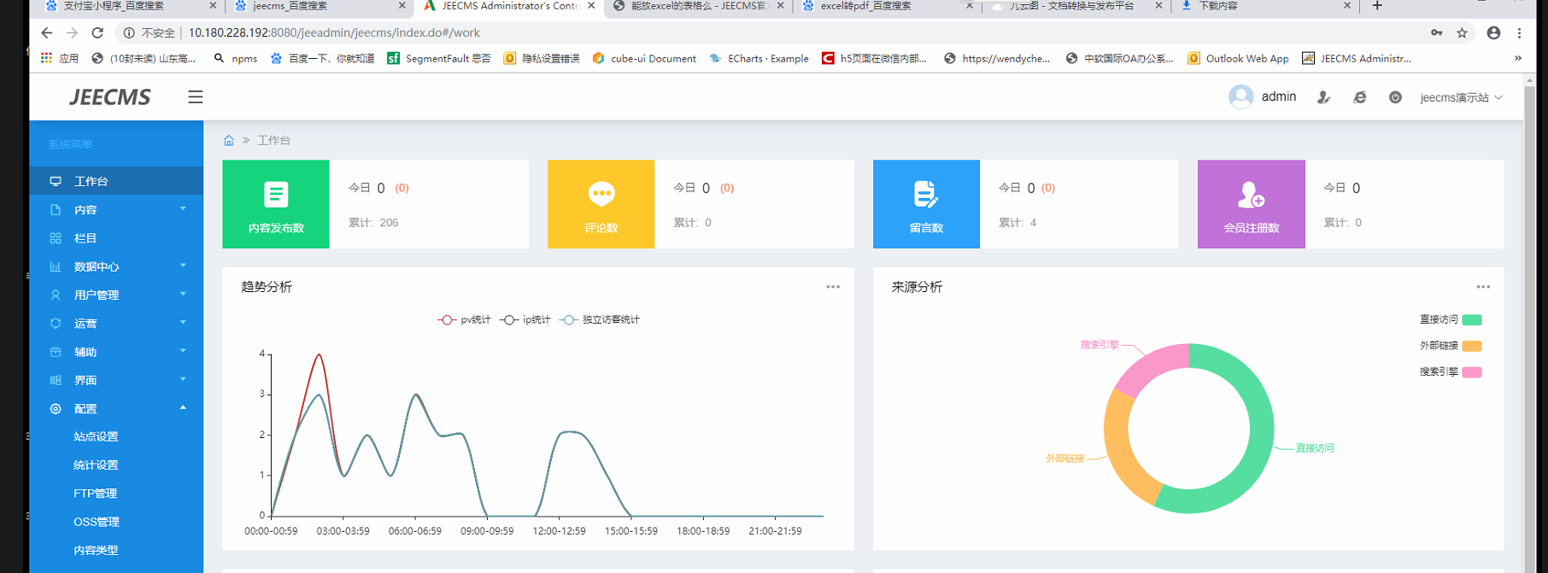
Task: Open 栏目 from the sidebar menu
Action: pyautogui.click(x=85, y=238)
